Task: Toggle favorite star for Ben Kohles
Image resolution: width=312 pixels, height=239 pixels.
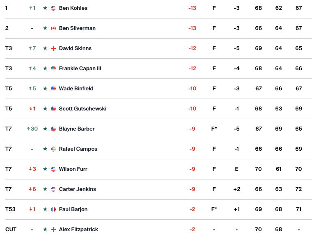Action: (x=45, y=8)
